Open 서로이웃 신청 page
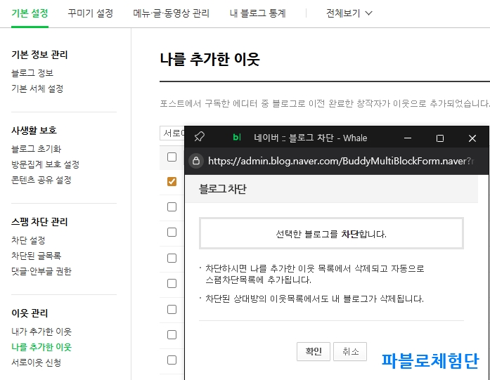This screenshot has width=490, height=380. click(x=37, y=363)
